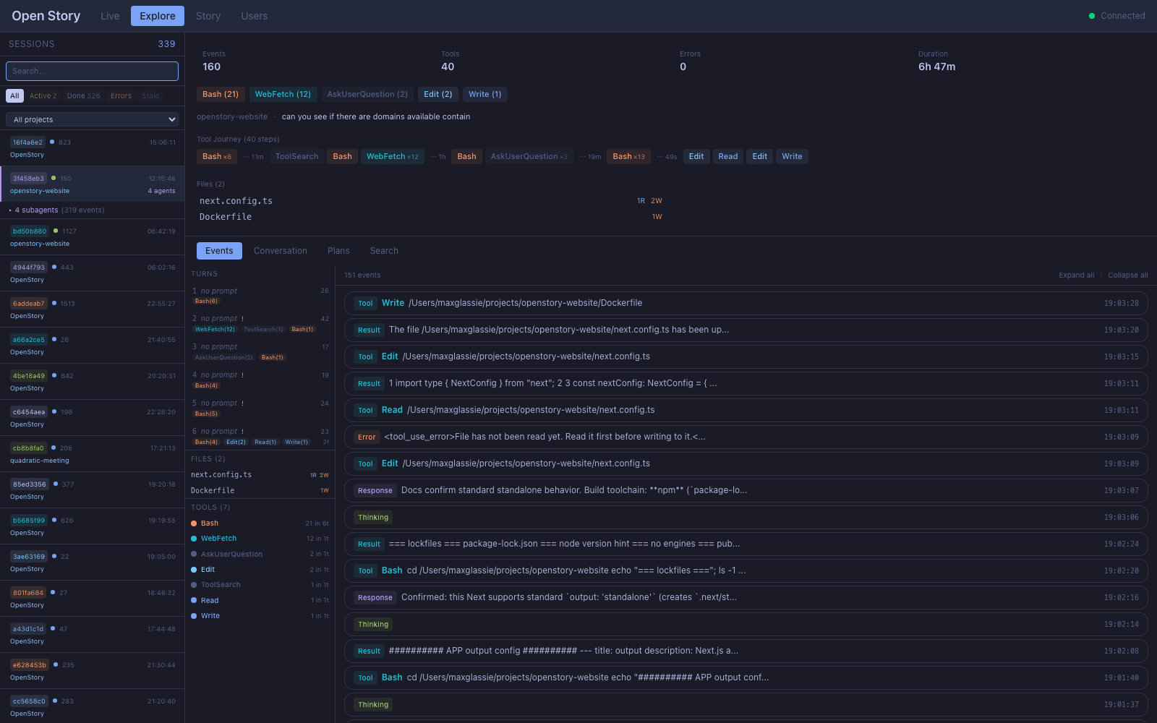Toggle the All sessions filter chip
Image resolution: width=1157 pixels, height=723 pixels.
14,95
